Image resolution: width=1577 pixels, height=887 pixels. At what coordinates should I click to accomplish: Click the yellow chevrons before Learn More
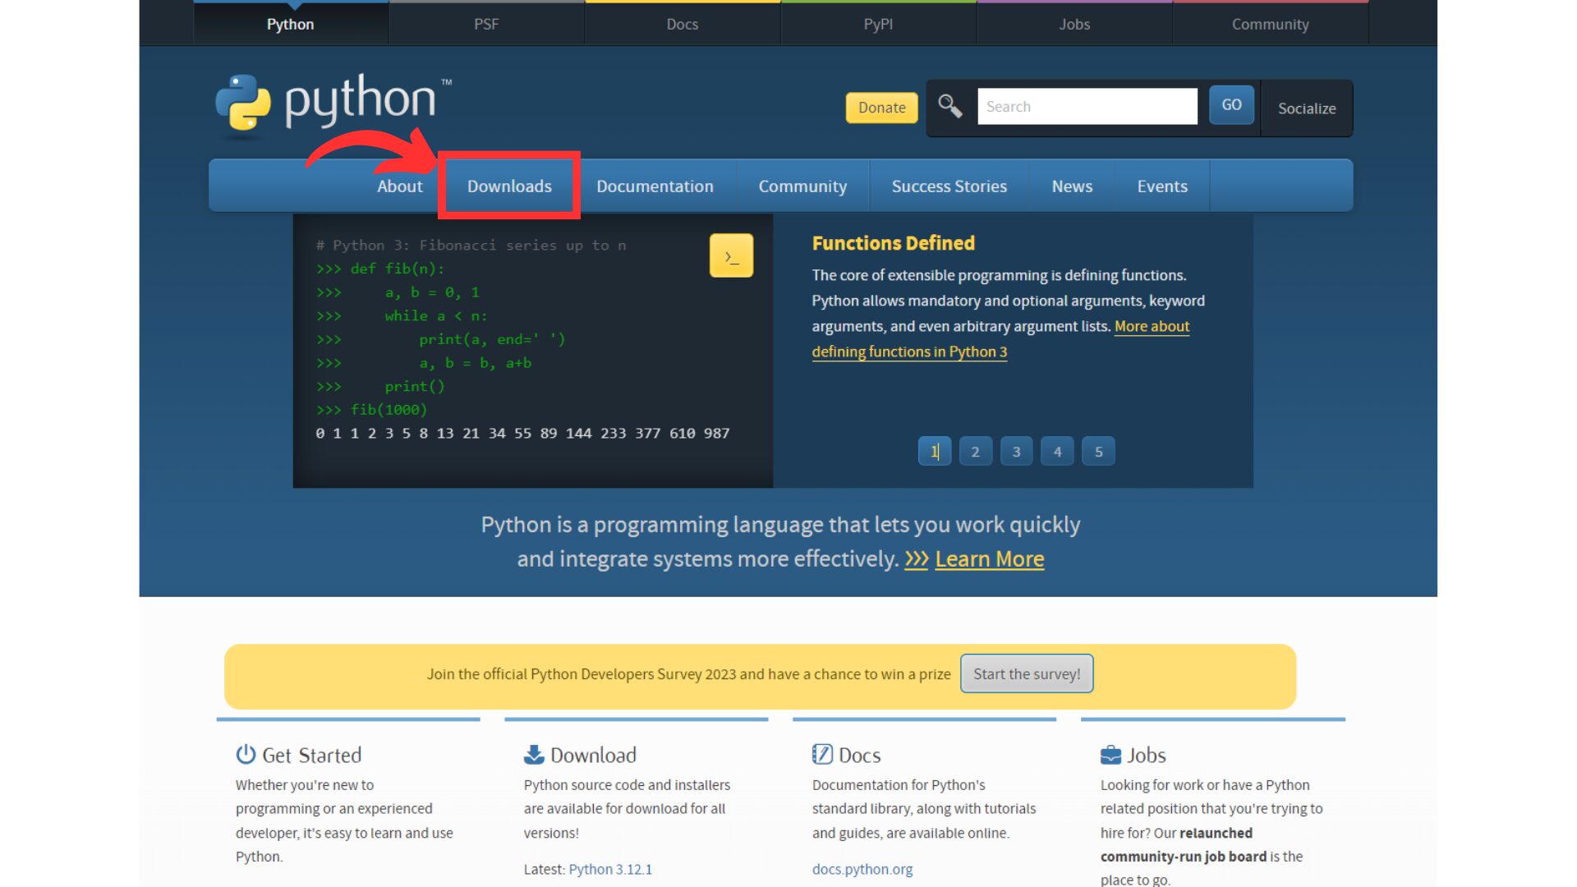click(x=916, y=558)
